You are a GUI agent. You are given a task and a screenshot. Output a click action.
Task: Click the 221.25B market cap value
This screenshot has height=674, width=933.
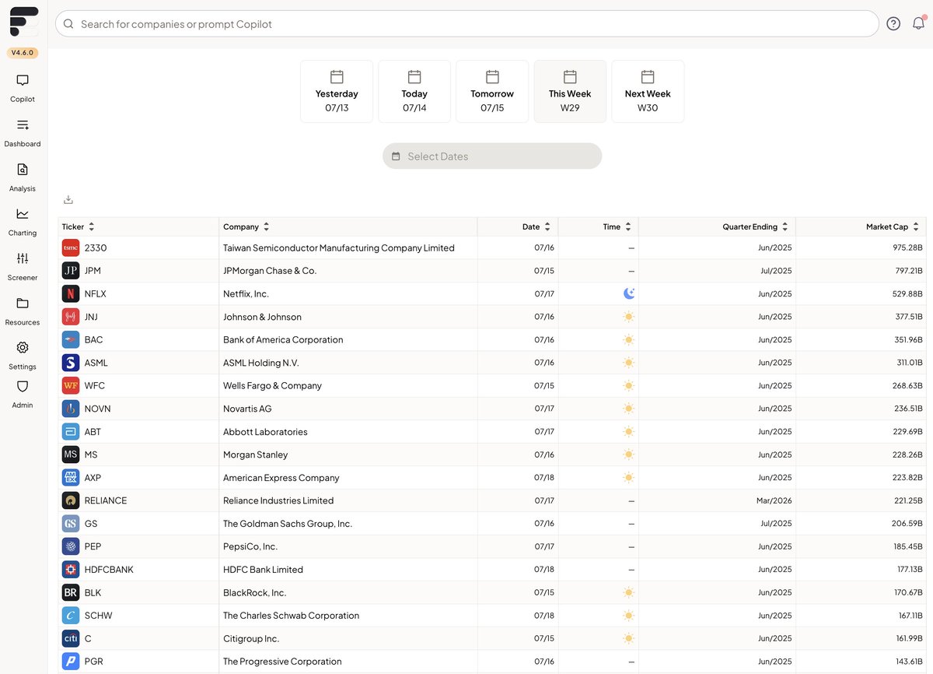(x=908, y=500)
